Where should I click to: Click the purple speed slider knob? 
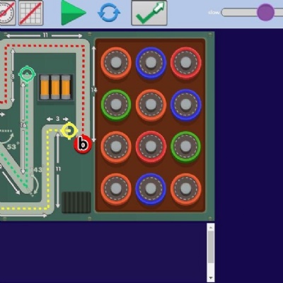[265, 12]
